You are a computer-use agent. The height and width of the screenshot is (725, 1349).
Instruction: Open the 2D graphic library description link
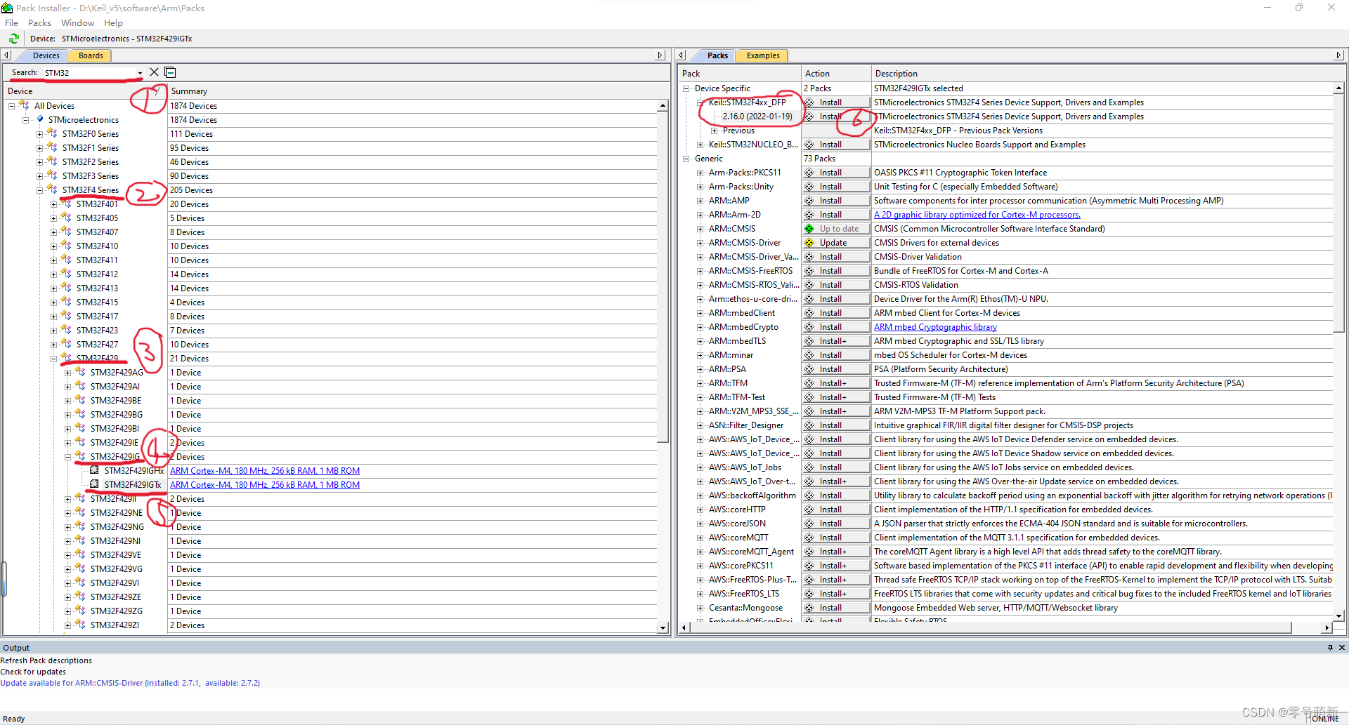977,215
